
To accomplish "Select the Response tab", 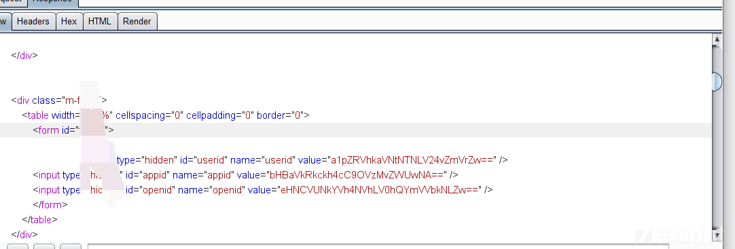I will tap(52, 2).
